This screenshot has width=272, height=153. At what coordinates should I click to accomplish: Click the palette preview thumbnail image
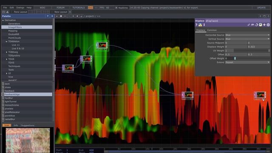pos(28,140)
